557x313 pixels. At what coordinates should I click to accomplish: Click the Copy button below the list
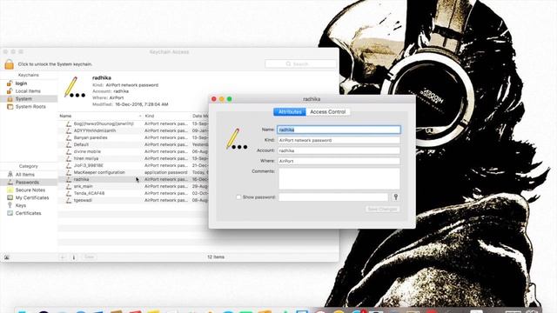pos(89,257)
